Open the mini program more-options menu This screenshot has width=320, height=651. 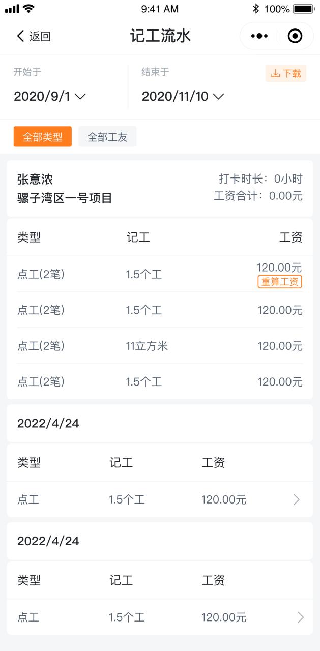click(259, 36)
